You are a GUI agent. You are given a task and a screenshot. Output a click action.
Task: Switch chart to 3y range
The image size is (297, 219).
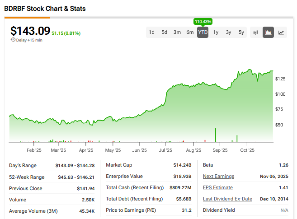228,33
